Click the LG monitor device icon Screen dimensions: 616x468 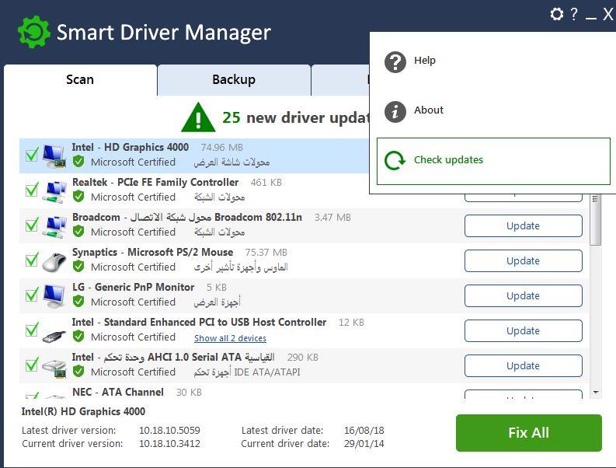[54, 296]
